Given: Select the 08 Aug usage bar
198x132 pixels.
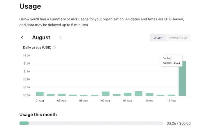Looking at the screenshot, I should click(x=116, y=95).
